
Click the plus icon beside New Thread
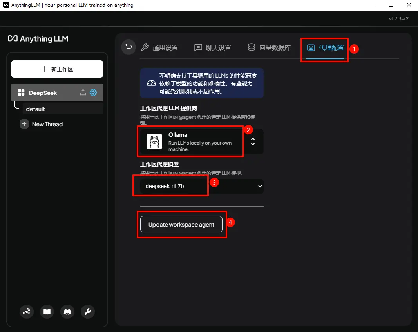click(24, 124)
